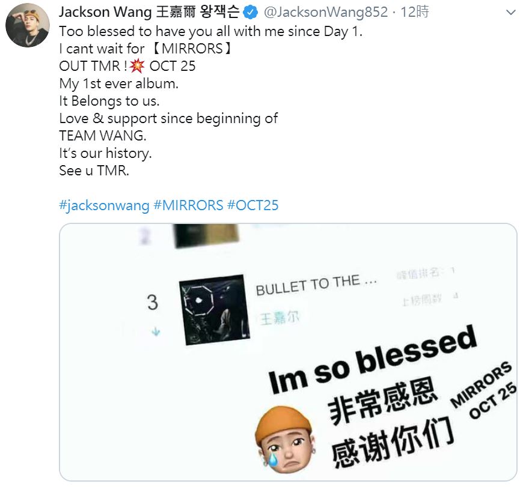Screen dimensions: 523x487
Task: Click the chart rank number 3
Action: click(x=153, y=303)
